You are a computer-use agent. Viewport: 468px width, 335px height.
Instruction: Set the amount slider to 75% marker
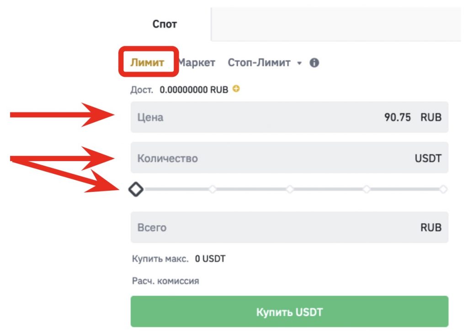coord(367,189)
